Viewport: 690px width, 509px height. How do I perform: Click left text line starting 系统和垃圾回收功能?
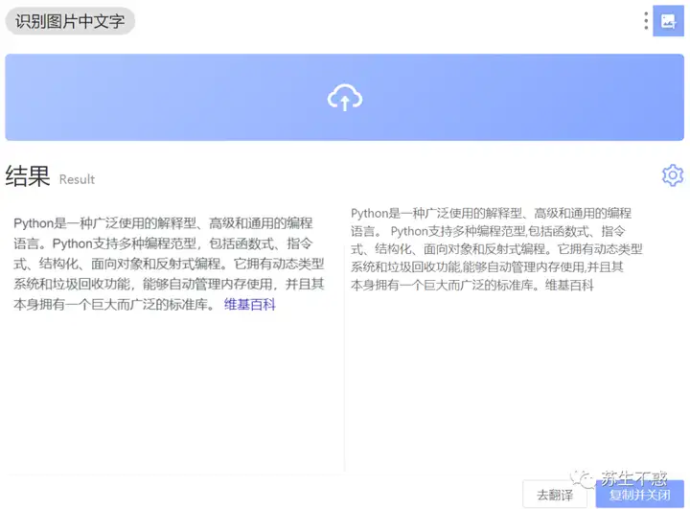[x=169, y=284]
